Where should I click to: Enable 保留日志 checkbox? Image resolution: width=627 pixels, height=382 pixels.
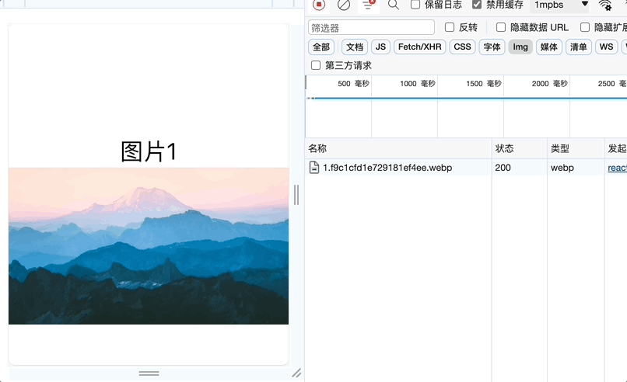point(415,5)
